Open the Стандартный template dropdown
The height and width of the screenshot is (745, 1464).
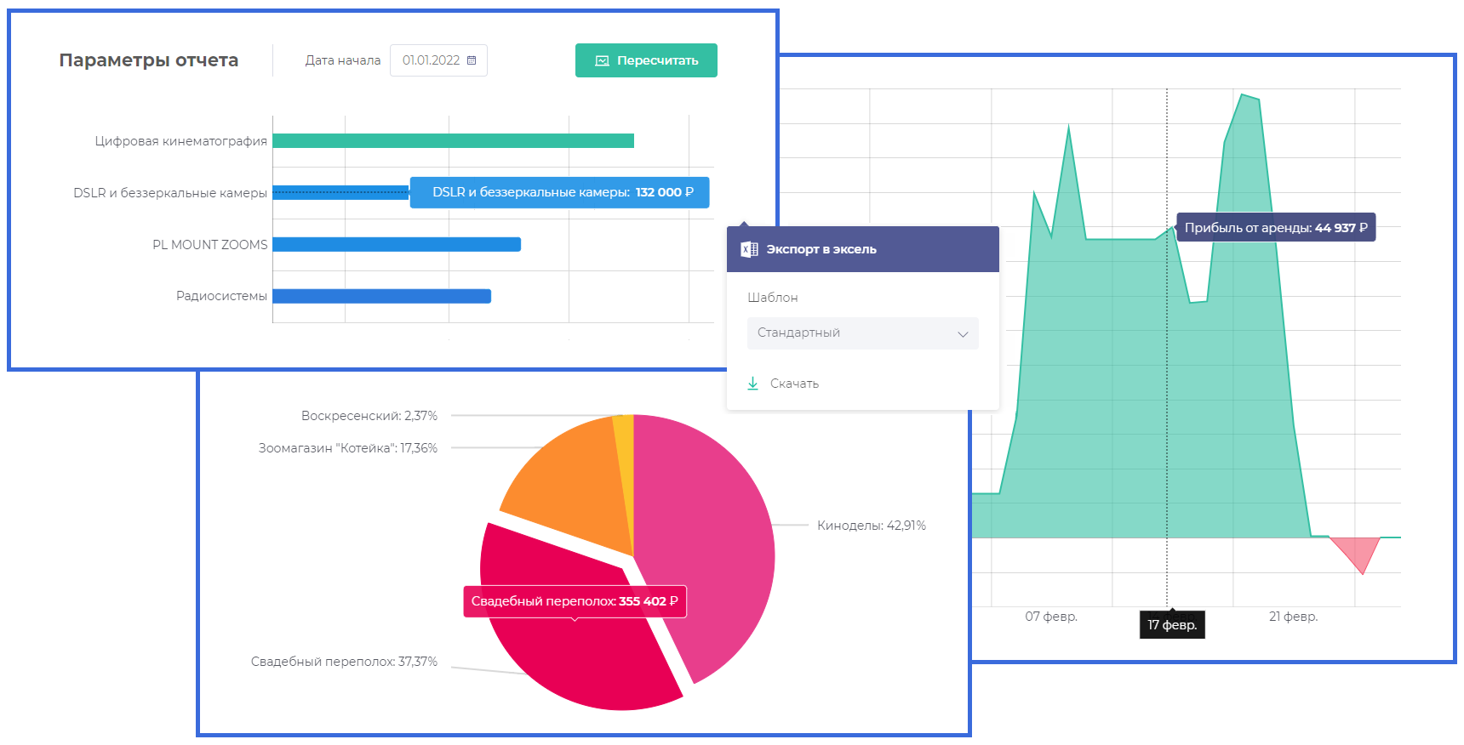click(862, 333)
